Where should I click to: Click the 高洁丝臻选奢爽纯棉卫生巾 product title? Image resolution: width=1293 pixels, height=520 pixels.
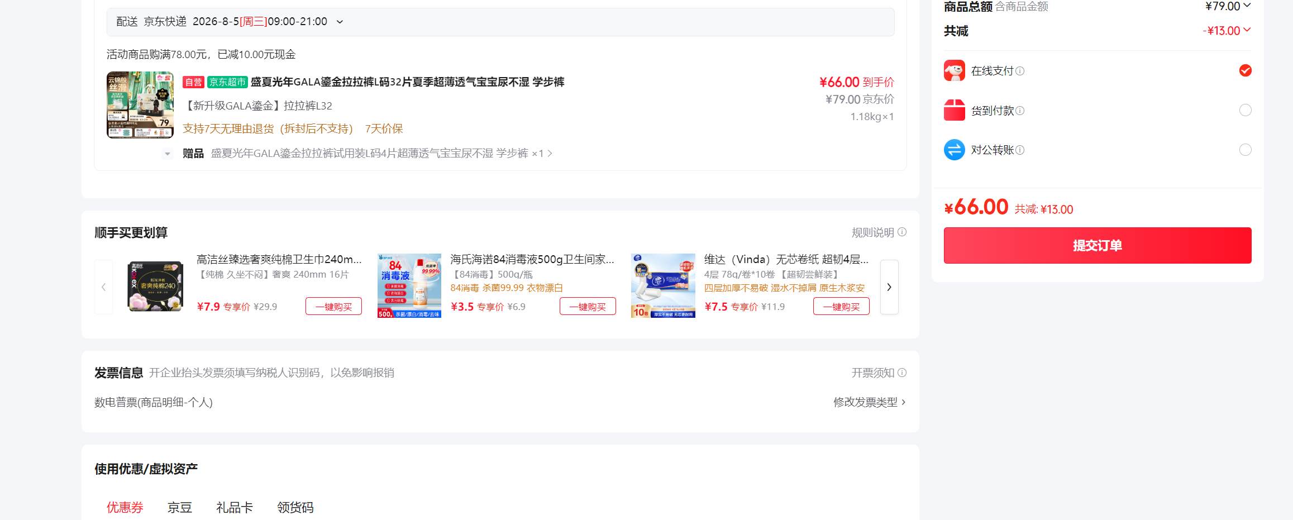click(279, 259)
